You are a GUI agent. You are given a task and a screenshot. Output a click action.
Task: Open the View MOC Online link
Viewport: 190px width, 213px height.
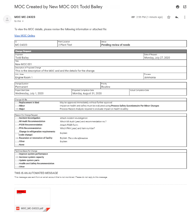(25, 36)
